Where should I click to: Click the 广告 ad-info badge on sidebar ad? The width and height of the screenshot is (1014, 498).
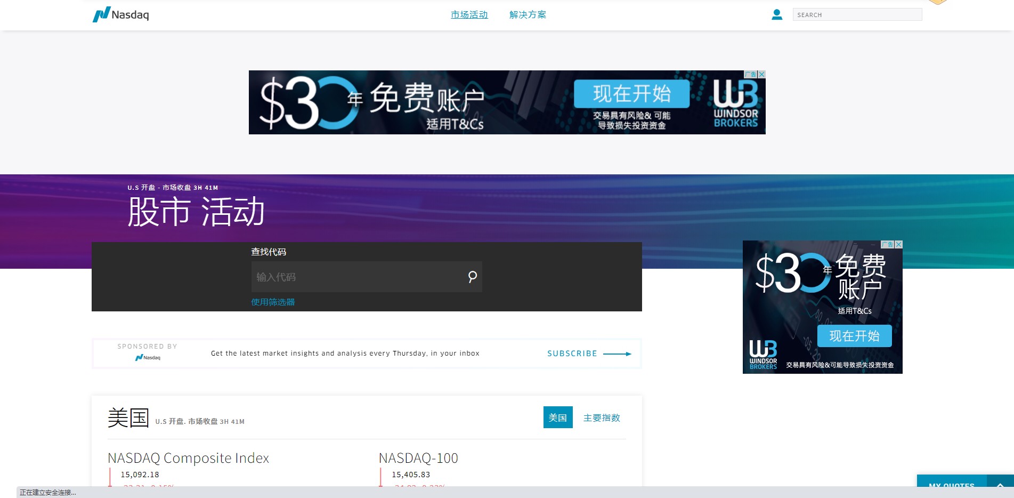coord(888,244)
